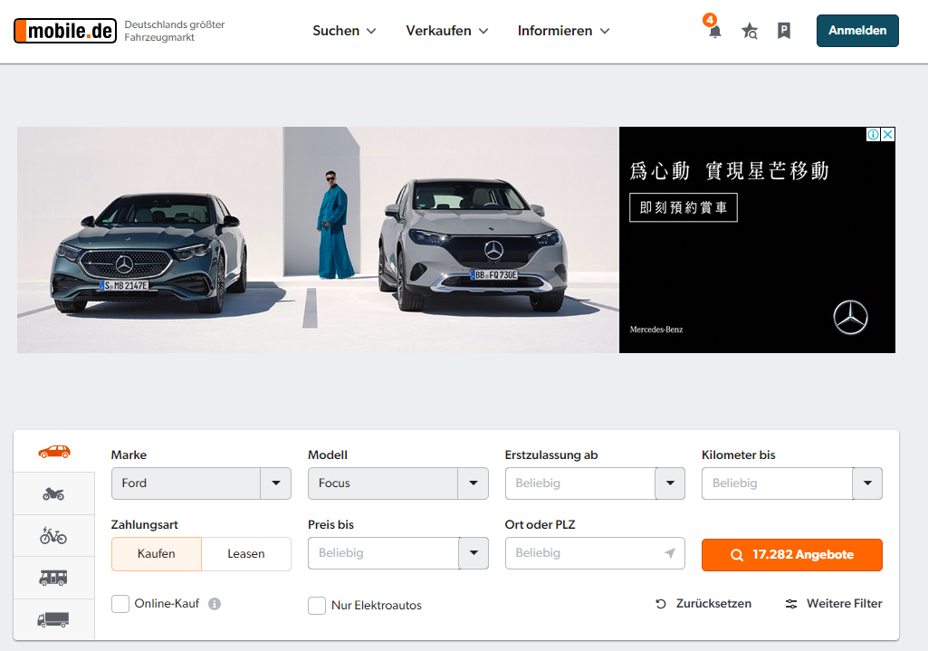Screen dimensions: 928x651
Task: Click the Preis bis input field
Action: (384, 553)
